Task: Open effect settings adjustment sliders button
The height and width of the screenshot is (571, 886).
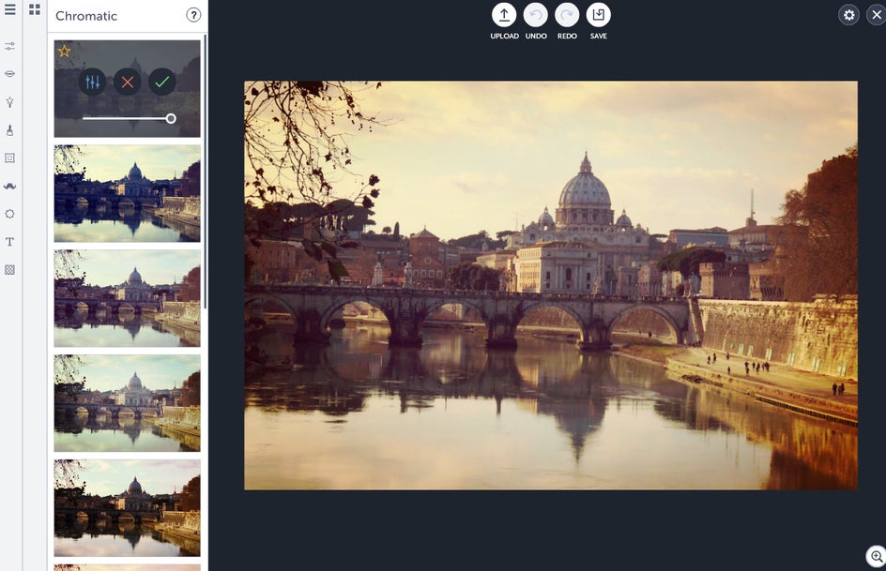Action: pos(93,83)
